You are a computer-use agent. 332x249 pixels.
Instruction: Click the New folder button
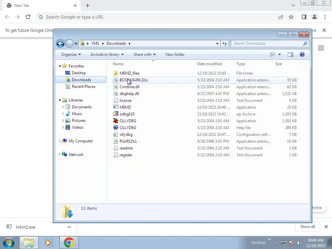pos(175,54)
